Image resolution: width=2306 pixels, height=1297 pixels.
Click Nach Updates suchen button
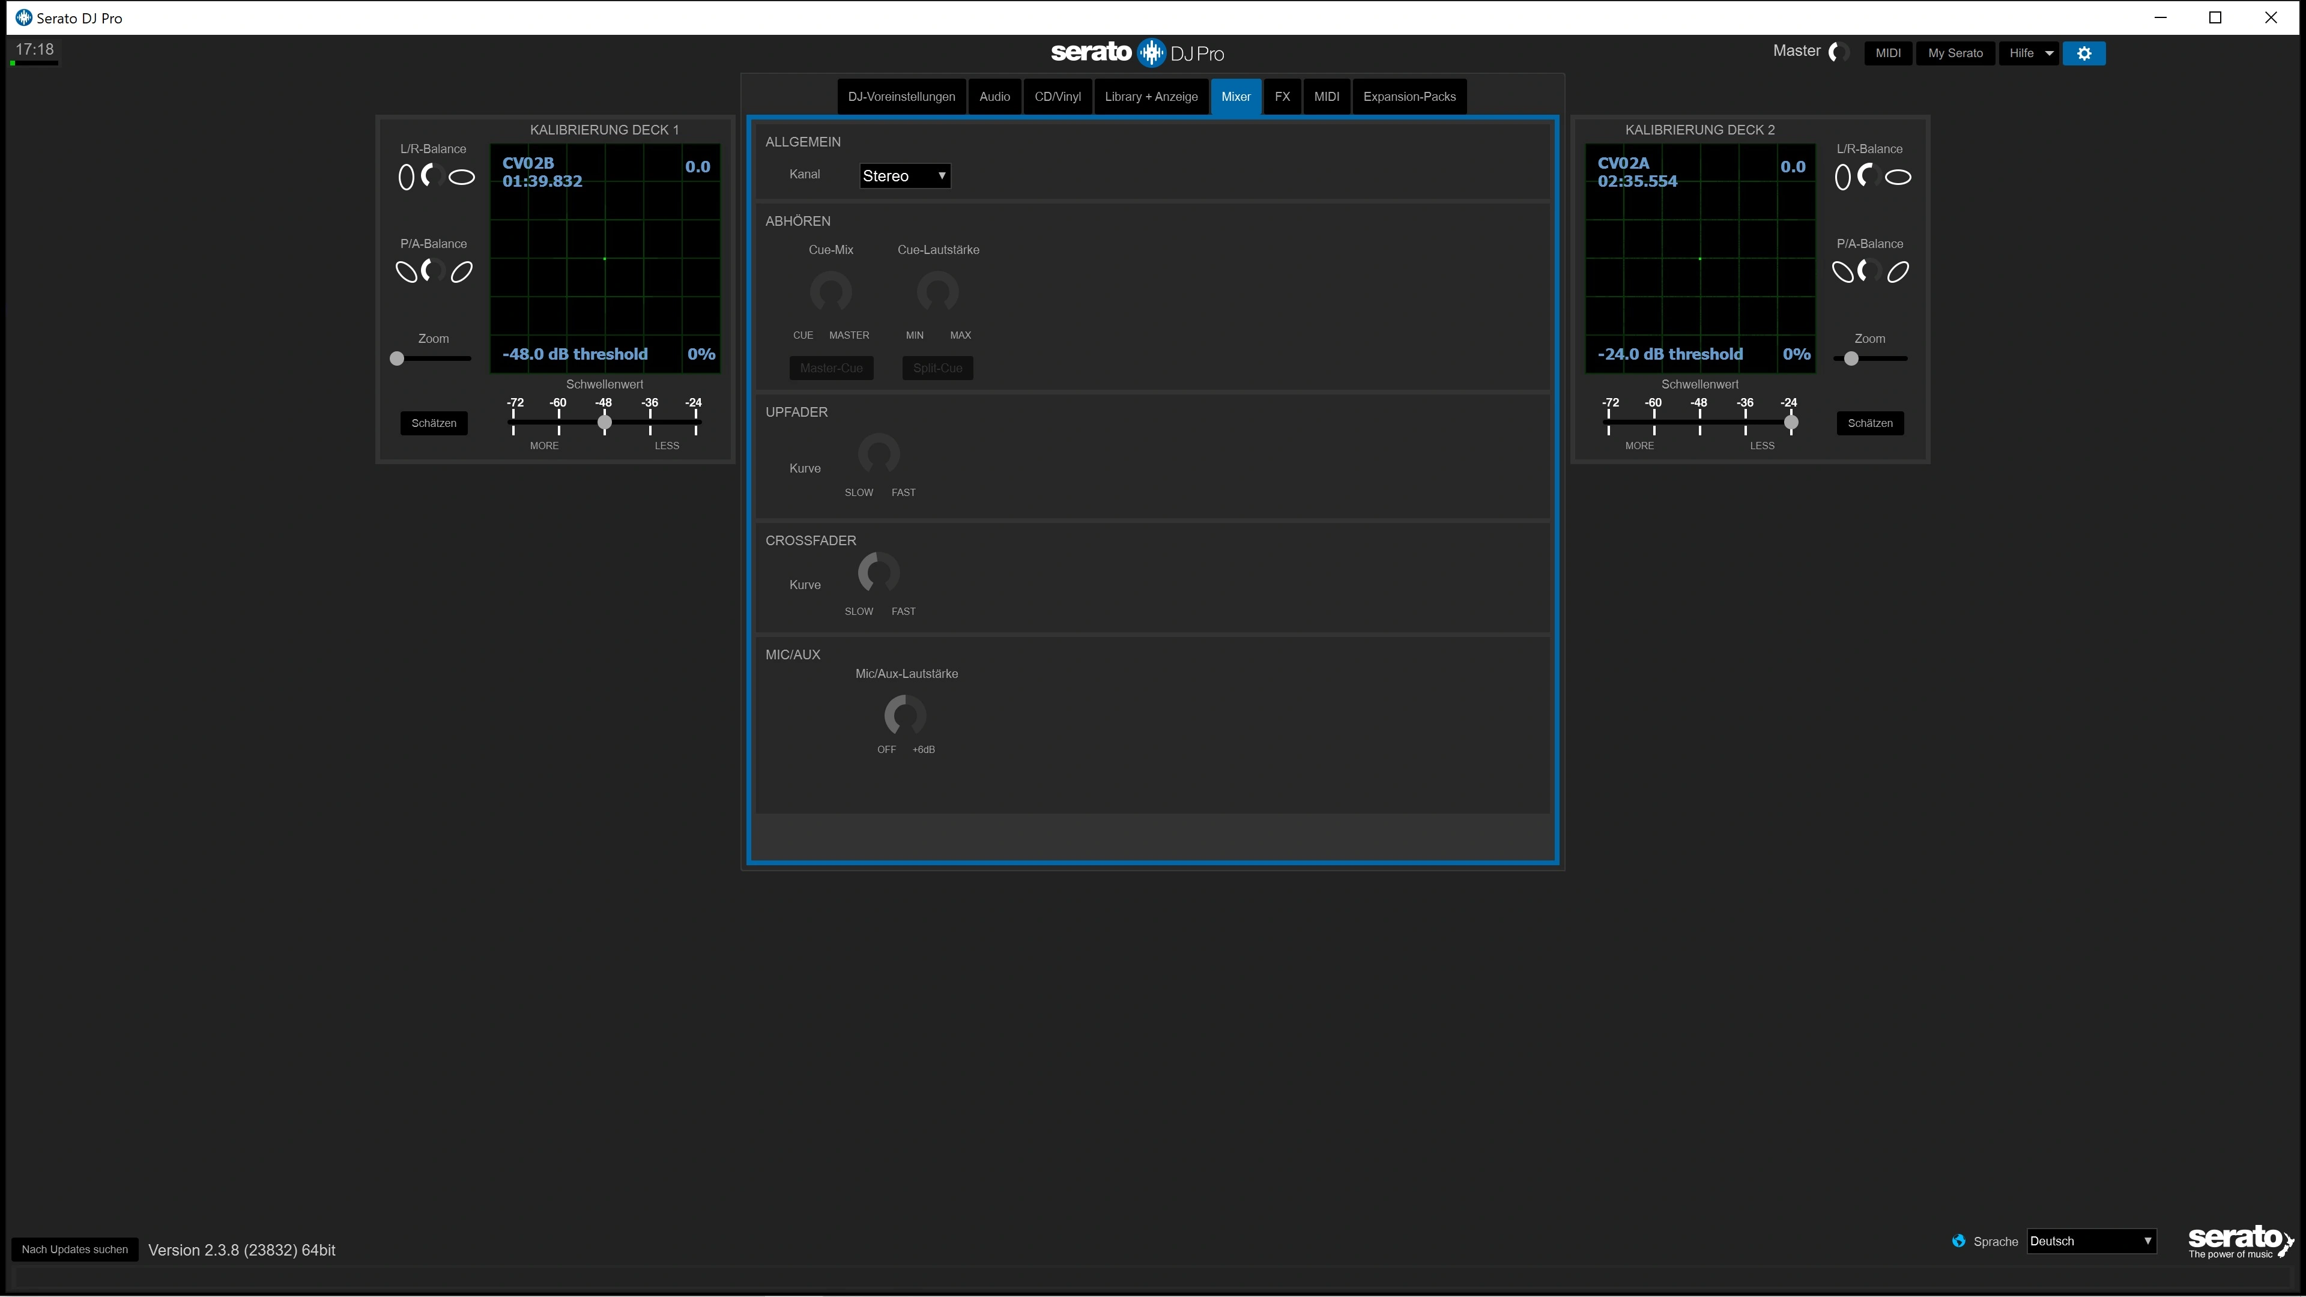[74, 1250]
